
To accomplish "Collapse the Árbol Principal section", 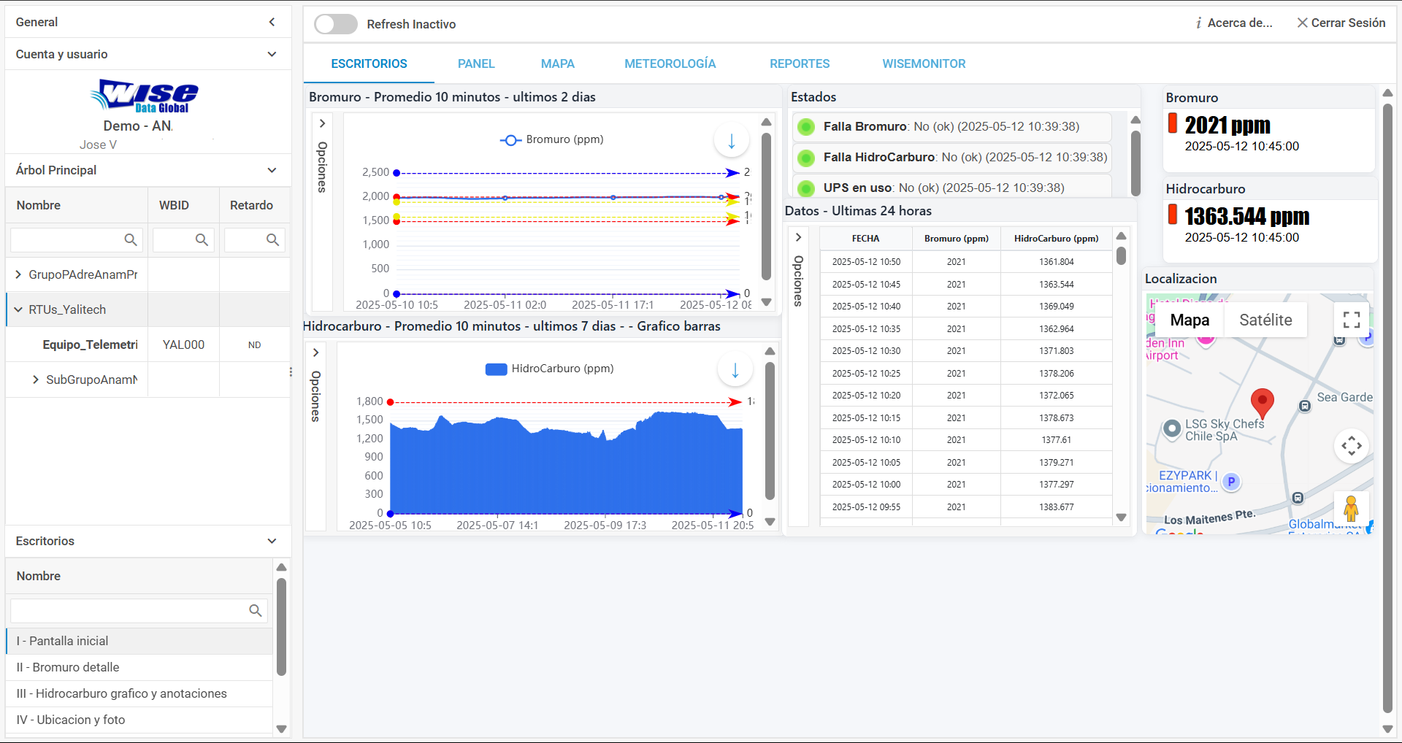I will pyautogui.click(x=272, y=170).
